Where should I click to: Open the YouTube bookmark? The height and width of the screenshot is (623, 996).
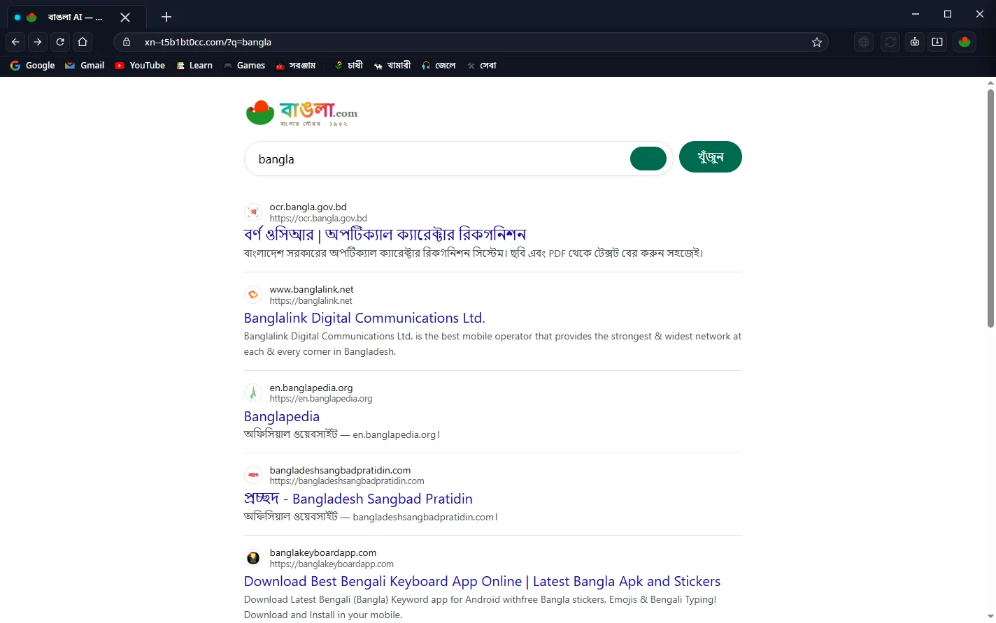pos(140,66)
